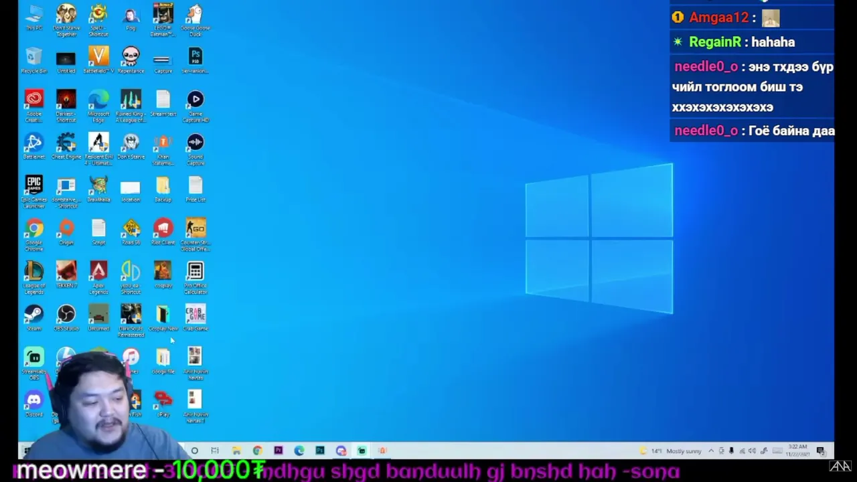Launch the Repentance game icon
This screenshot has height=482, width=857.
131,60
